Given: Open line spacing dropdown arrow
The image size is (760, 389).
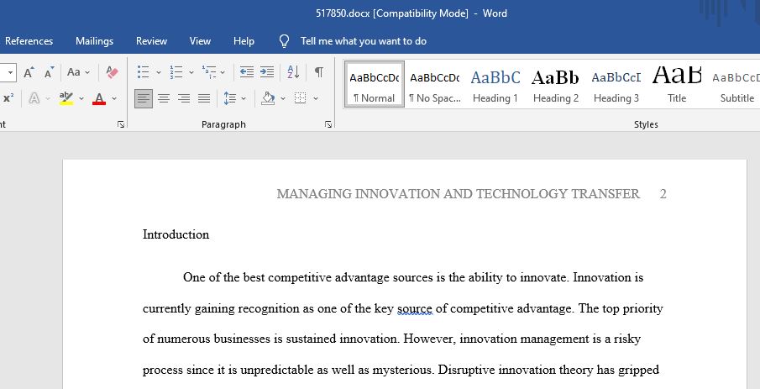Looking at the screenshot, I should [244, 99].
